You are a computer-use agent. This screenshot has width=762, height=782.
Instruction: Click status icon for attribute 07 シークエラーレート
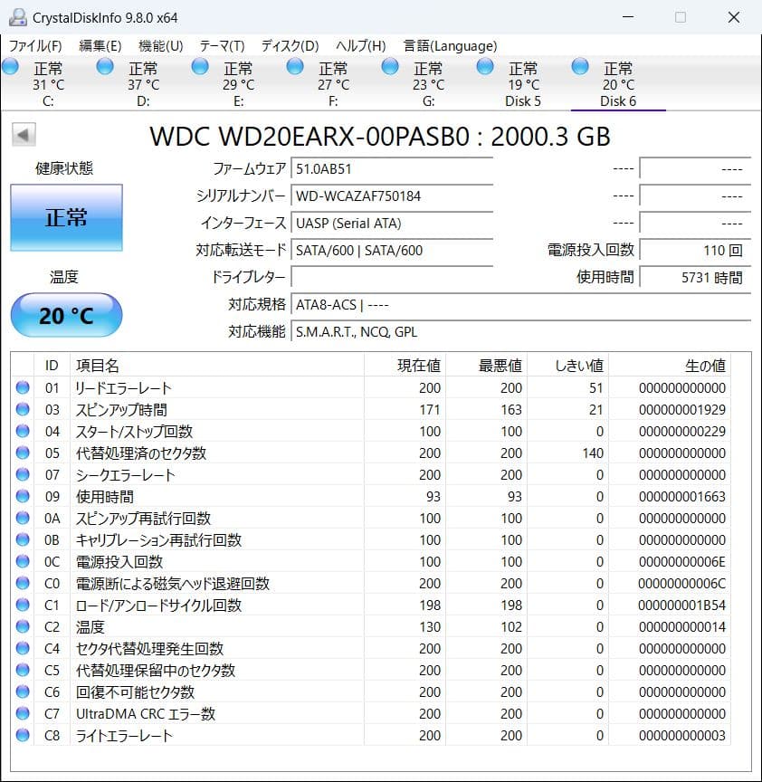click(x=23, y=474)
